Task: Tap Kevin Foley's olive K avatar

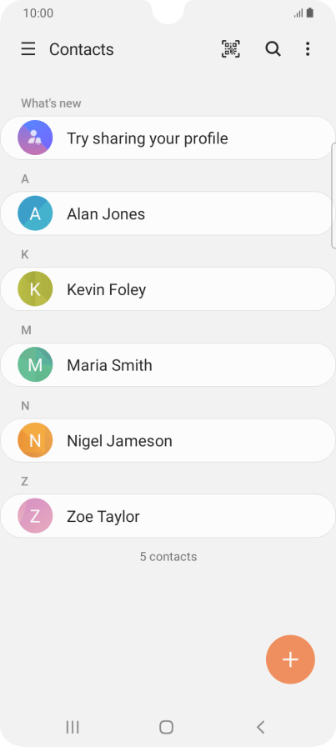Action: click(35, 289)
